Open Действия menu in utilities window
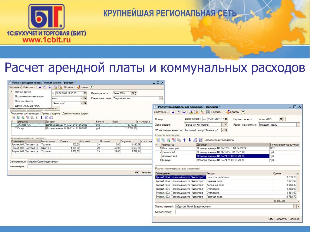The width and height of the screenshot is (310, 232). click(x=161, y=112)
